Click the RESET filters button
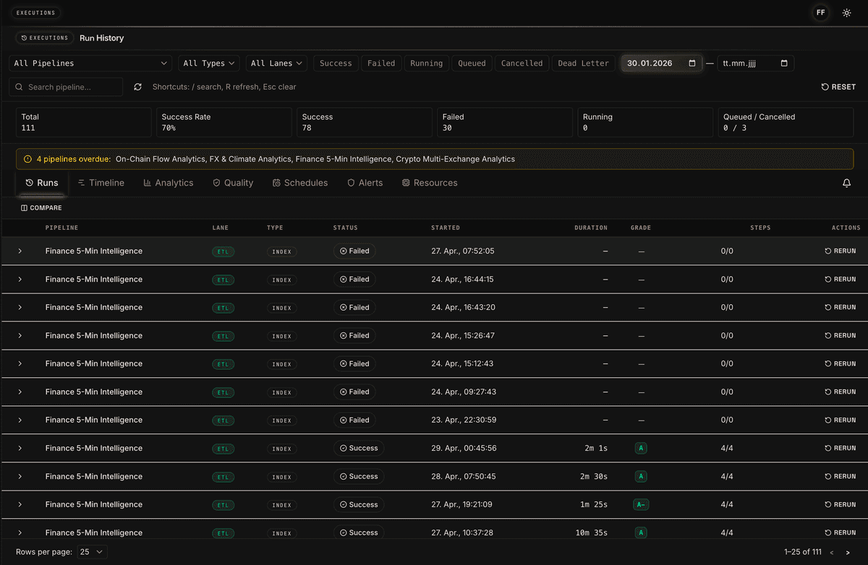 pos(838,87)
